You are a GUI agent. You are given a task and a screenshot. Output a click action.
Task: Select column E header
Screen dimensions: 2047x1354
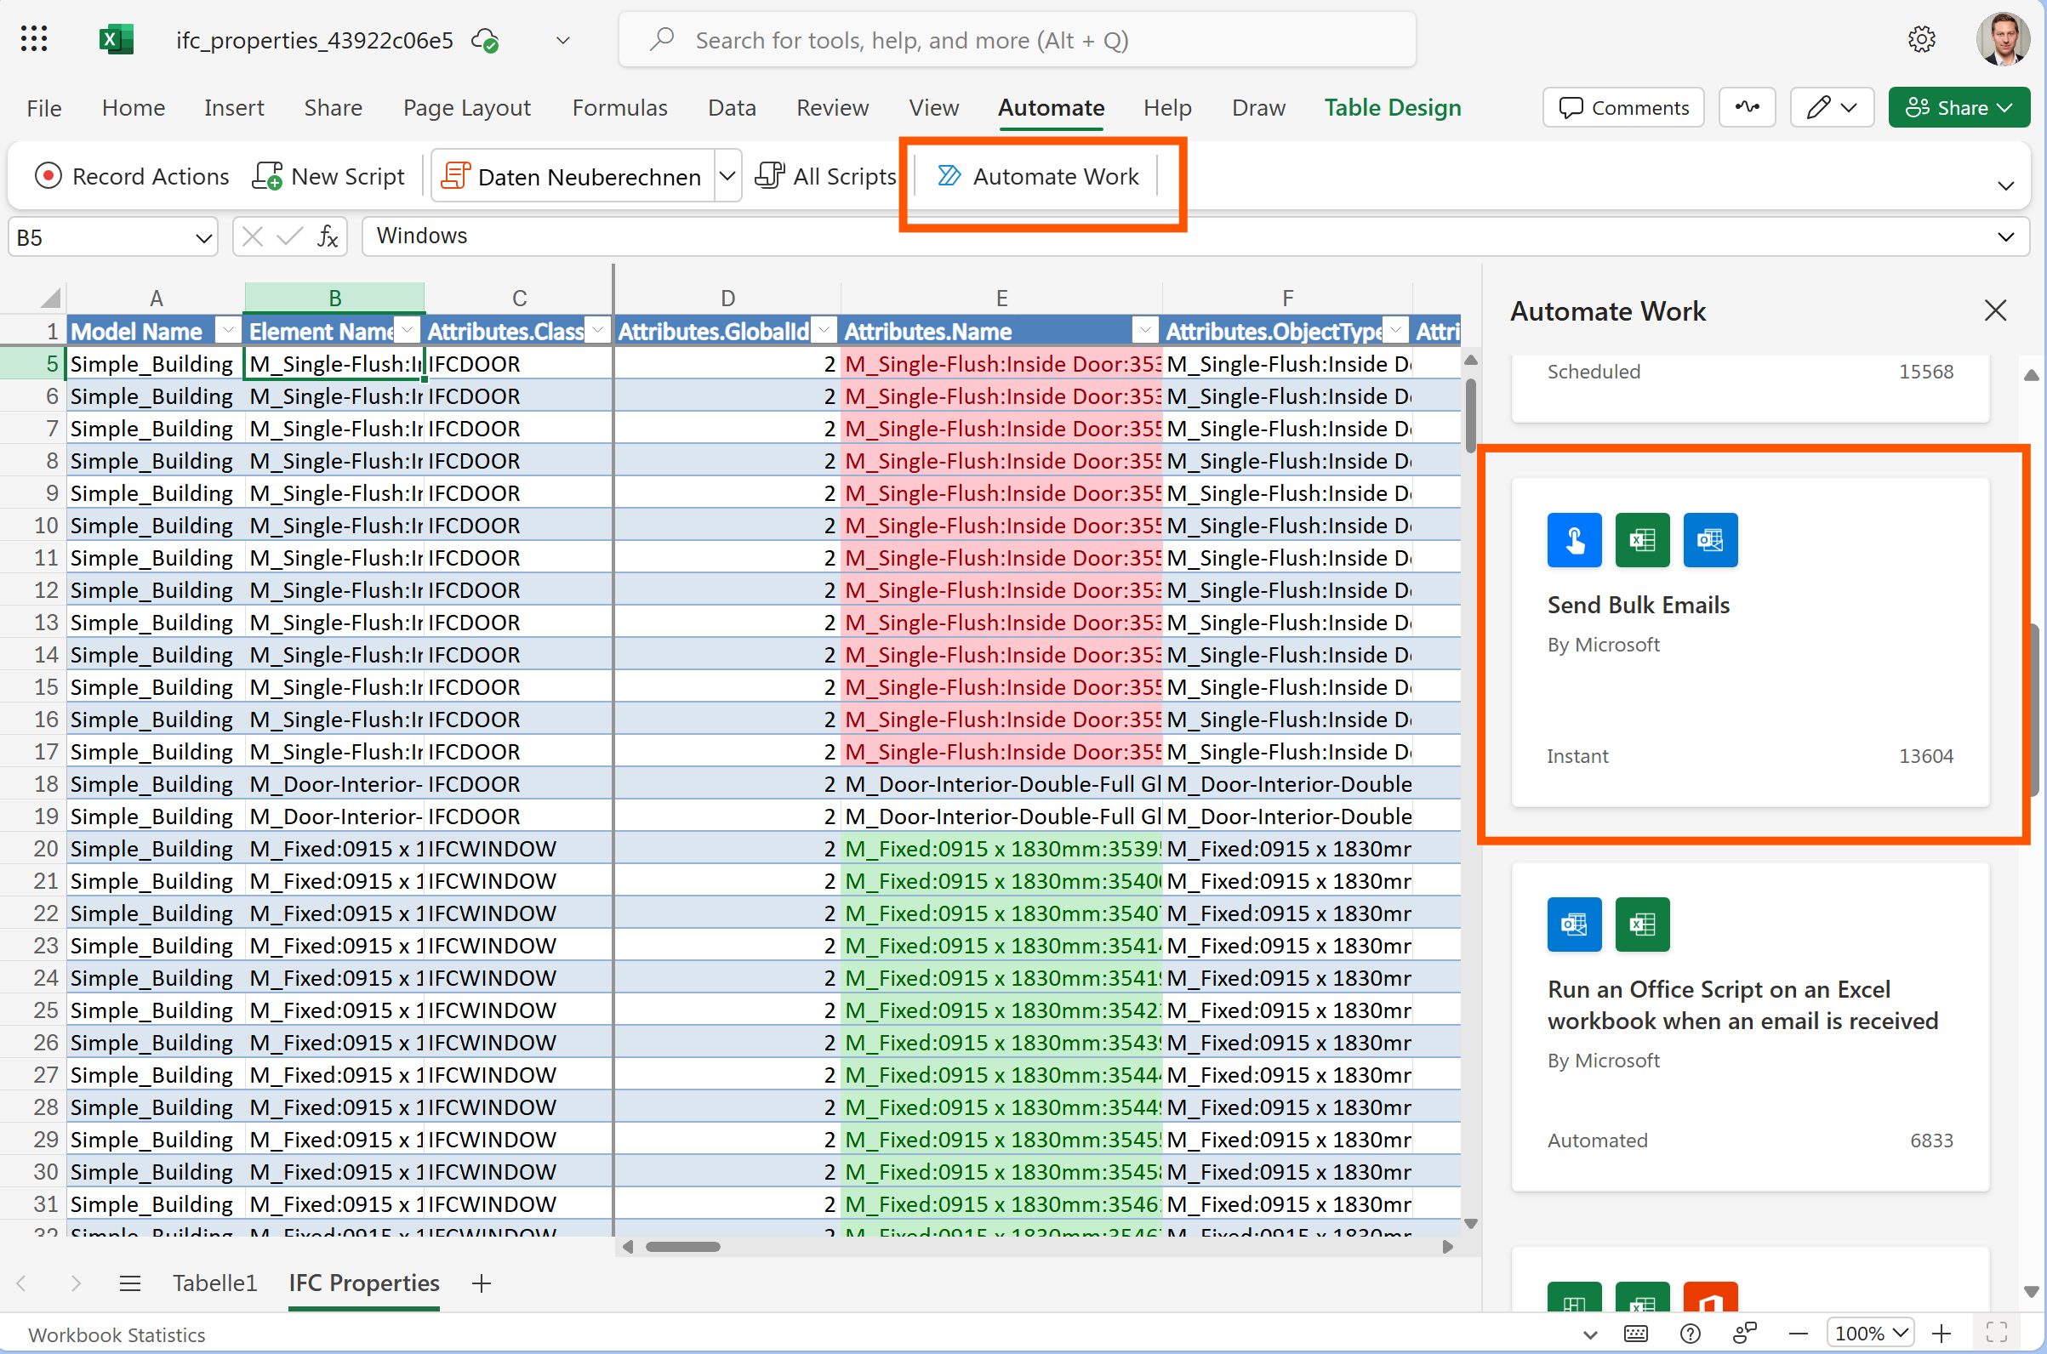[1001, 298]
